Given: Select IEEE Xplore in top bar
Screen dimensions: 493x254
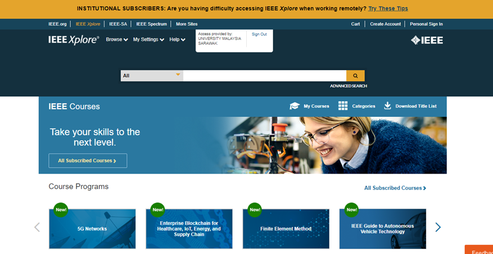Looking at the screenshot, I should tap(88, 24).
